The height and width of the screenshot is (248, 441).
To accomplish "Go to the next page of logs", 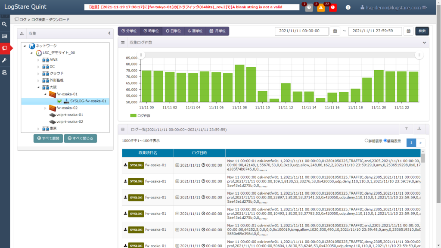I will coord(420,143).
